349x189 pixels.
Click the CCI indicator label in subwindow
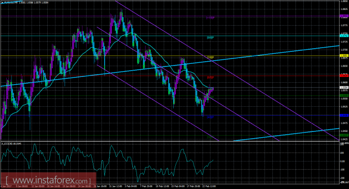tap(12, 143)
